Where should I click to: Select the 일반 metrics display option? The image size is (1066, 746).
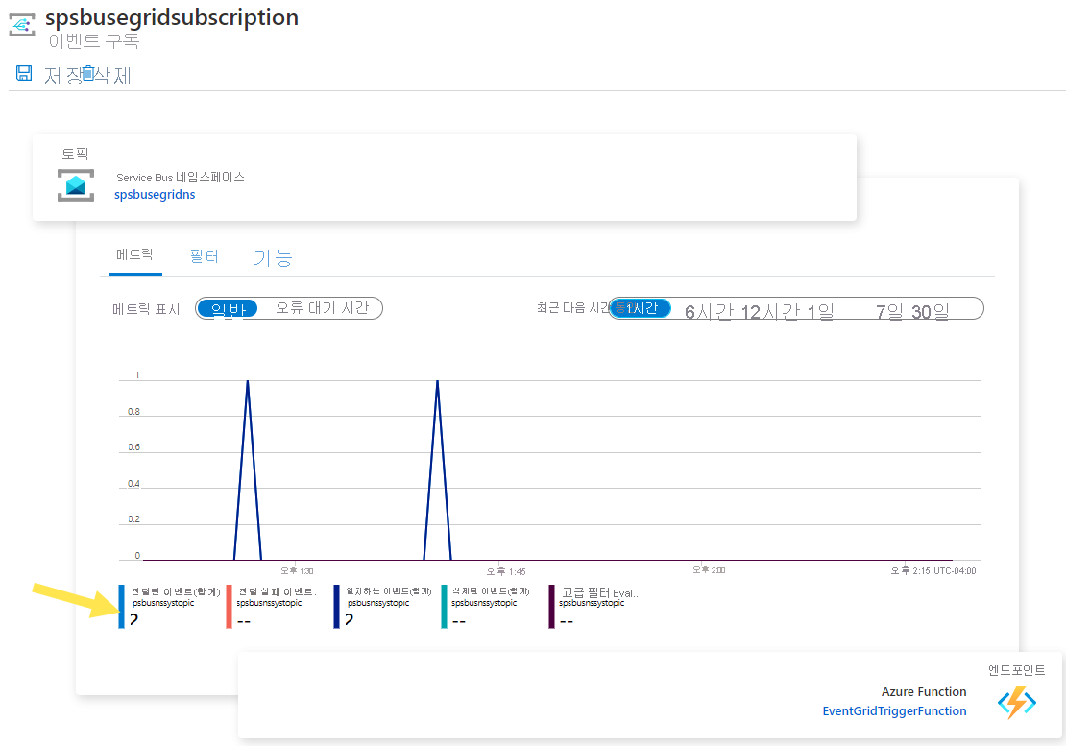pos(228,308)
